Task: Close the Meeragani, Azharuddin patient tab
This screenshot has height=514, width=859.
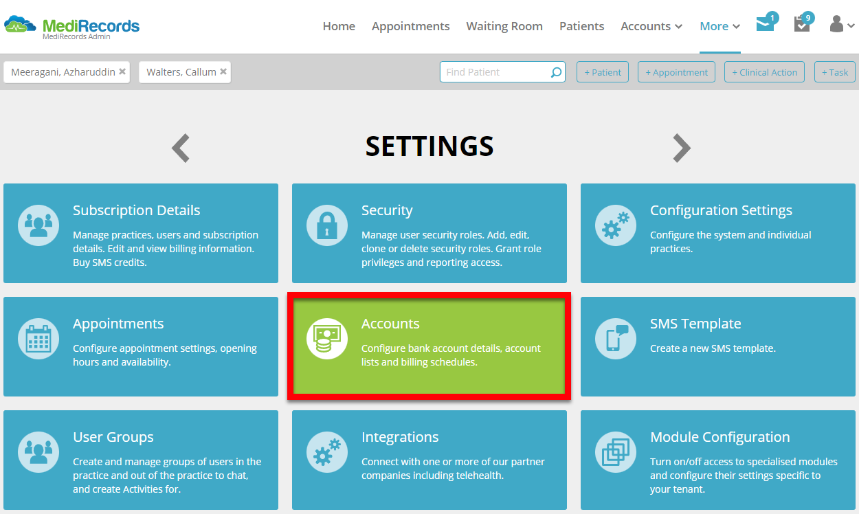Action: click(122, 71)
